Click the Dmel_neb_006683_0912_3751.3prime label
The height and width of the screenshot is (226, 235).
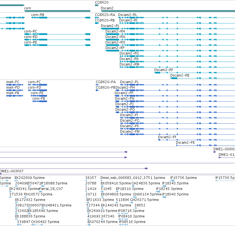tap(133, 178)
